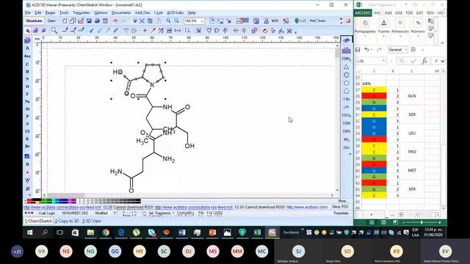The width and height of the screenshot is (470, 264).
Task: Click the Save icon in ChemSketch toolbar
Action: [89, 21]
